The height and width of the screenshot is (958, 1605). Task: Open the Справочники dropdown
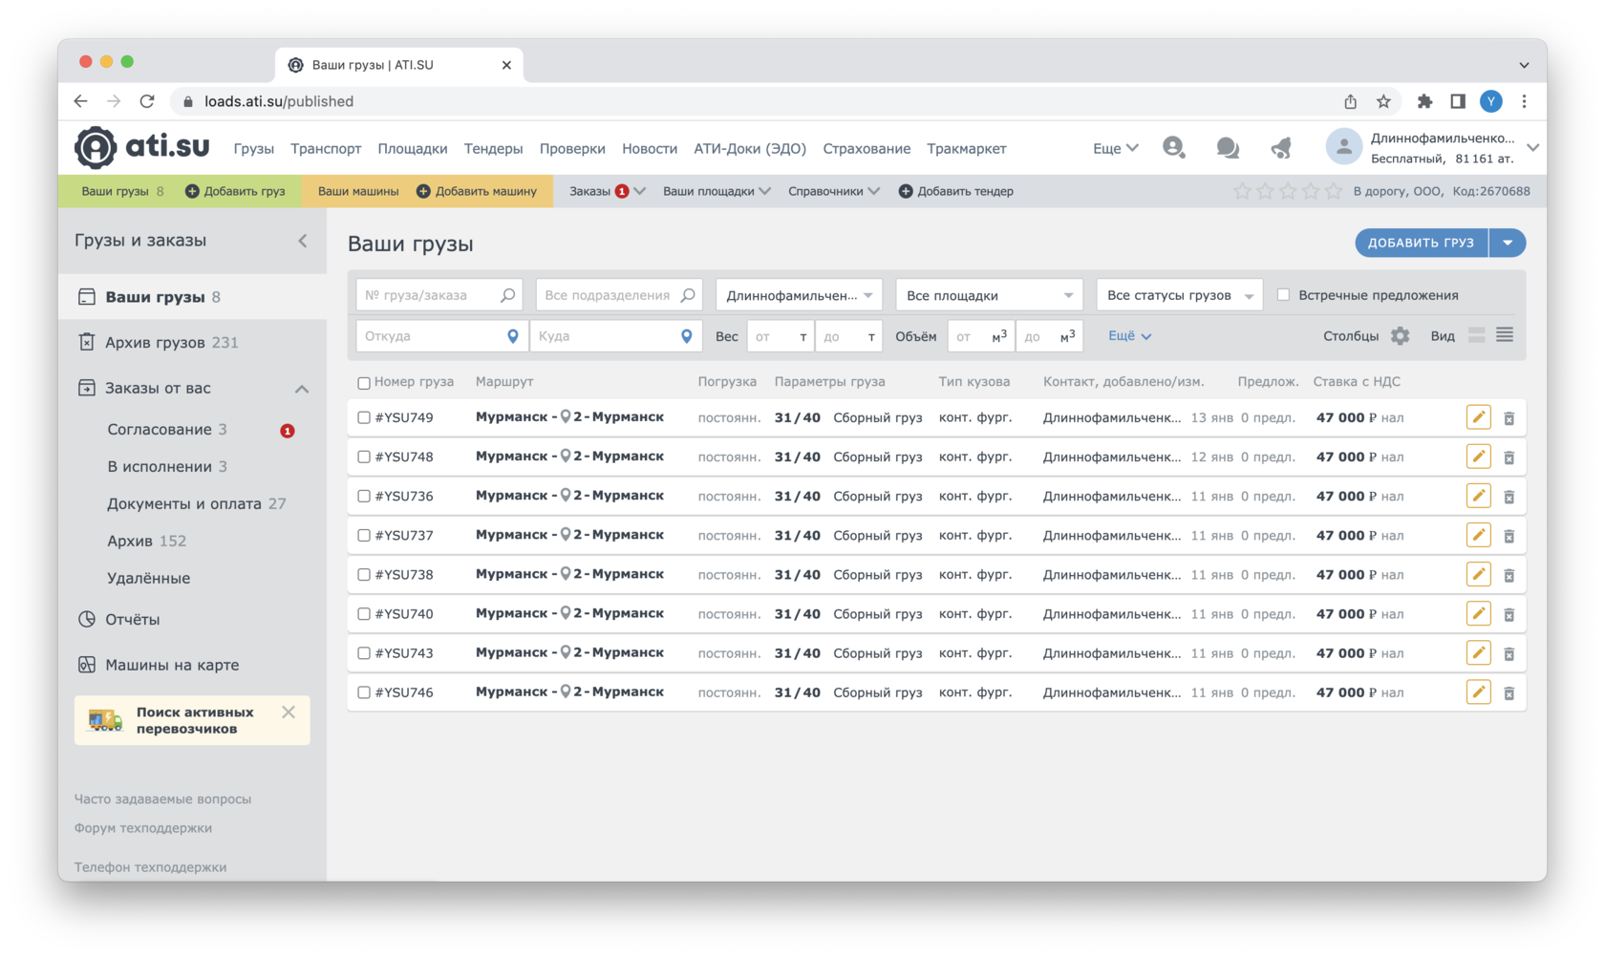pyautogui.click(x=833, y=191)
